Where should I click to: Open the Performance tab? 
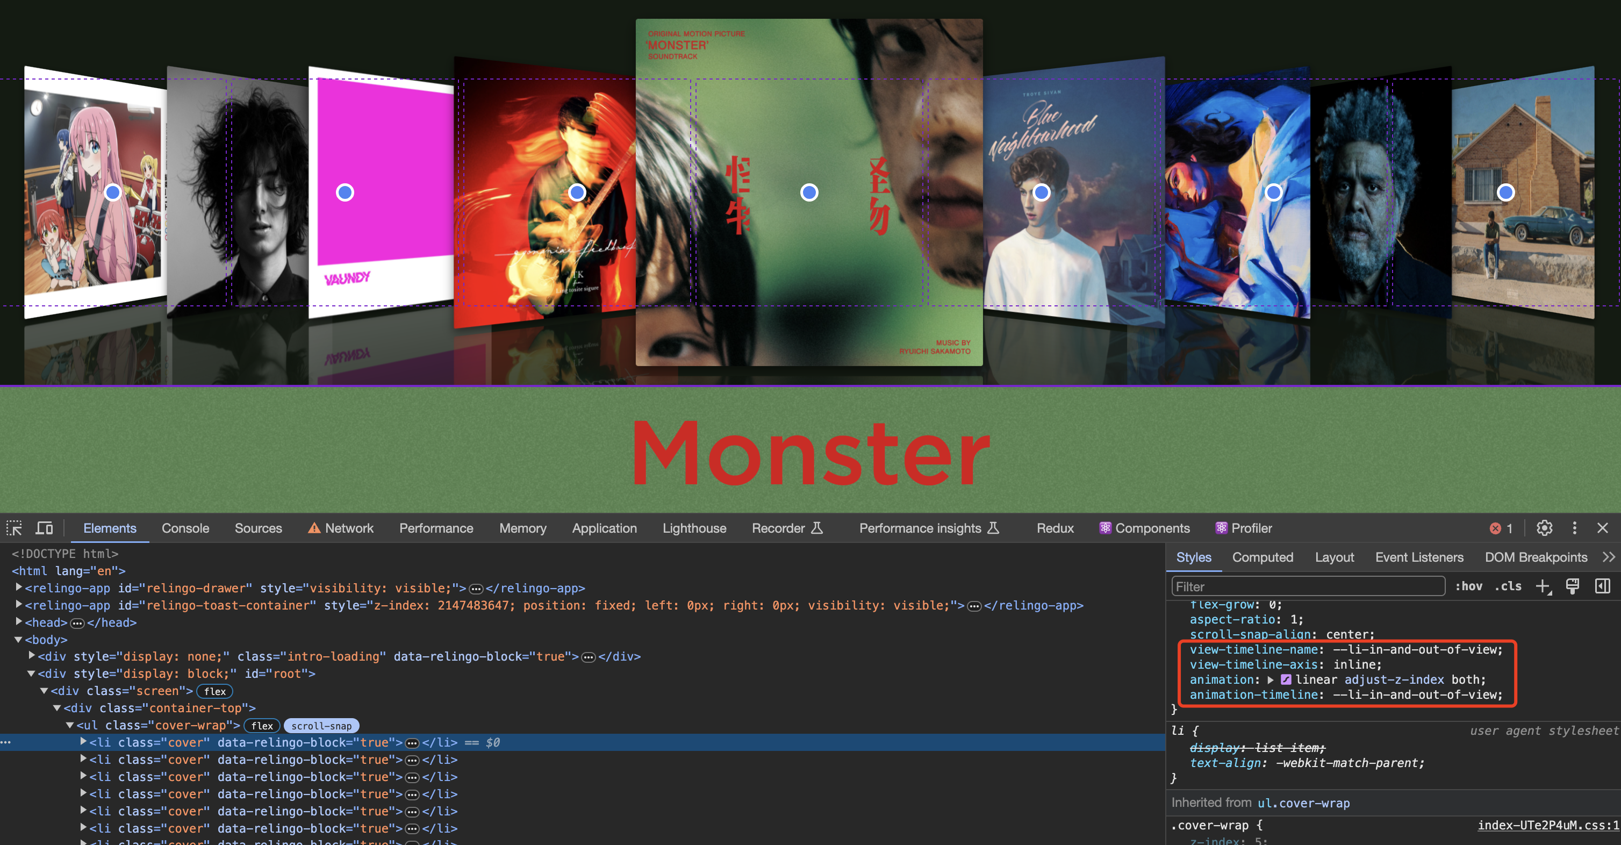[436, 528]
